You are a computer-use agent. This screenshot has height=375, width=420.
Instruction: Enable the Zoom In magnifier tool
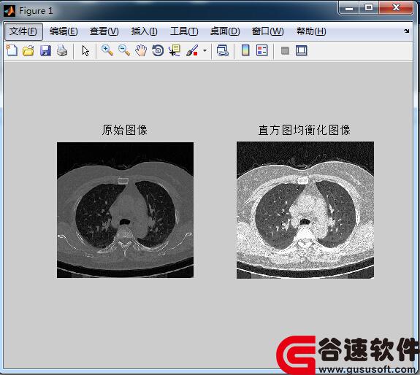(107, 50)
